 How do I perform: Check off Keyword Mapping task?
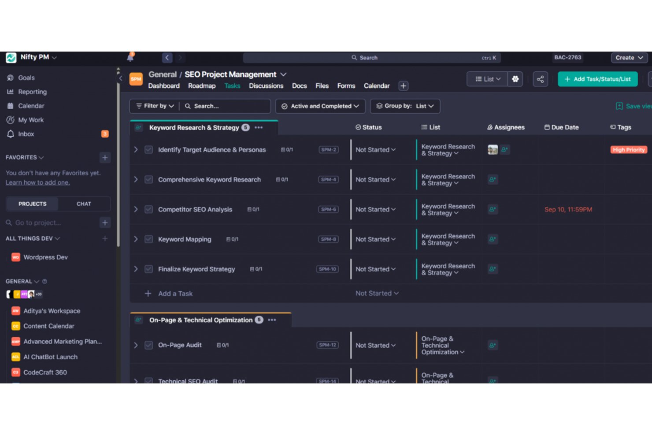click(x=148, y=239)
